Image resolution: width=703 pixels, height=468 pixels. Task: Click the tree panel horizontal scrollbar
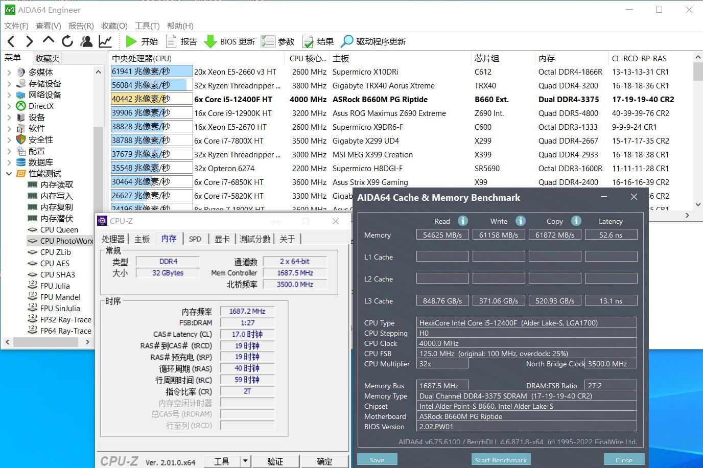tap(48, 342)
